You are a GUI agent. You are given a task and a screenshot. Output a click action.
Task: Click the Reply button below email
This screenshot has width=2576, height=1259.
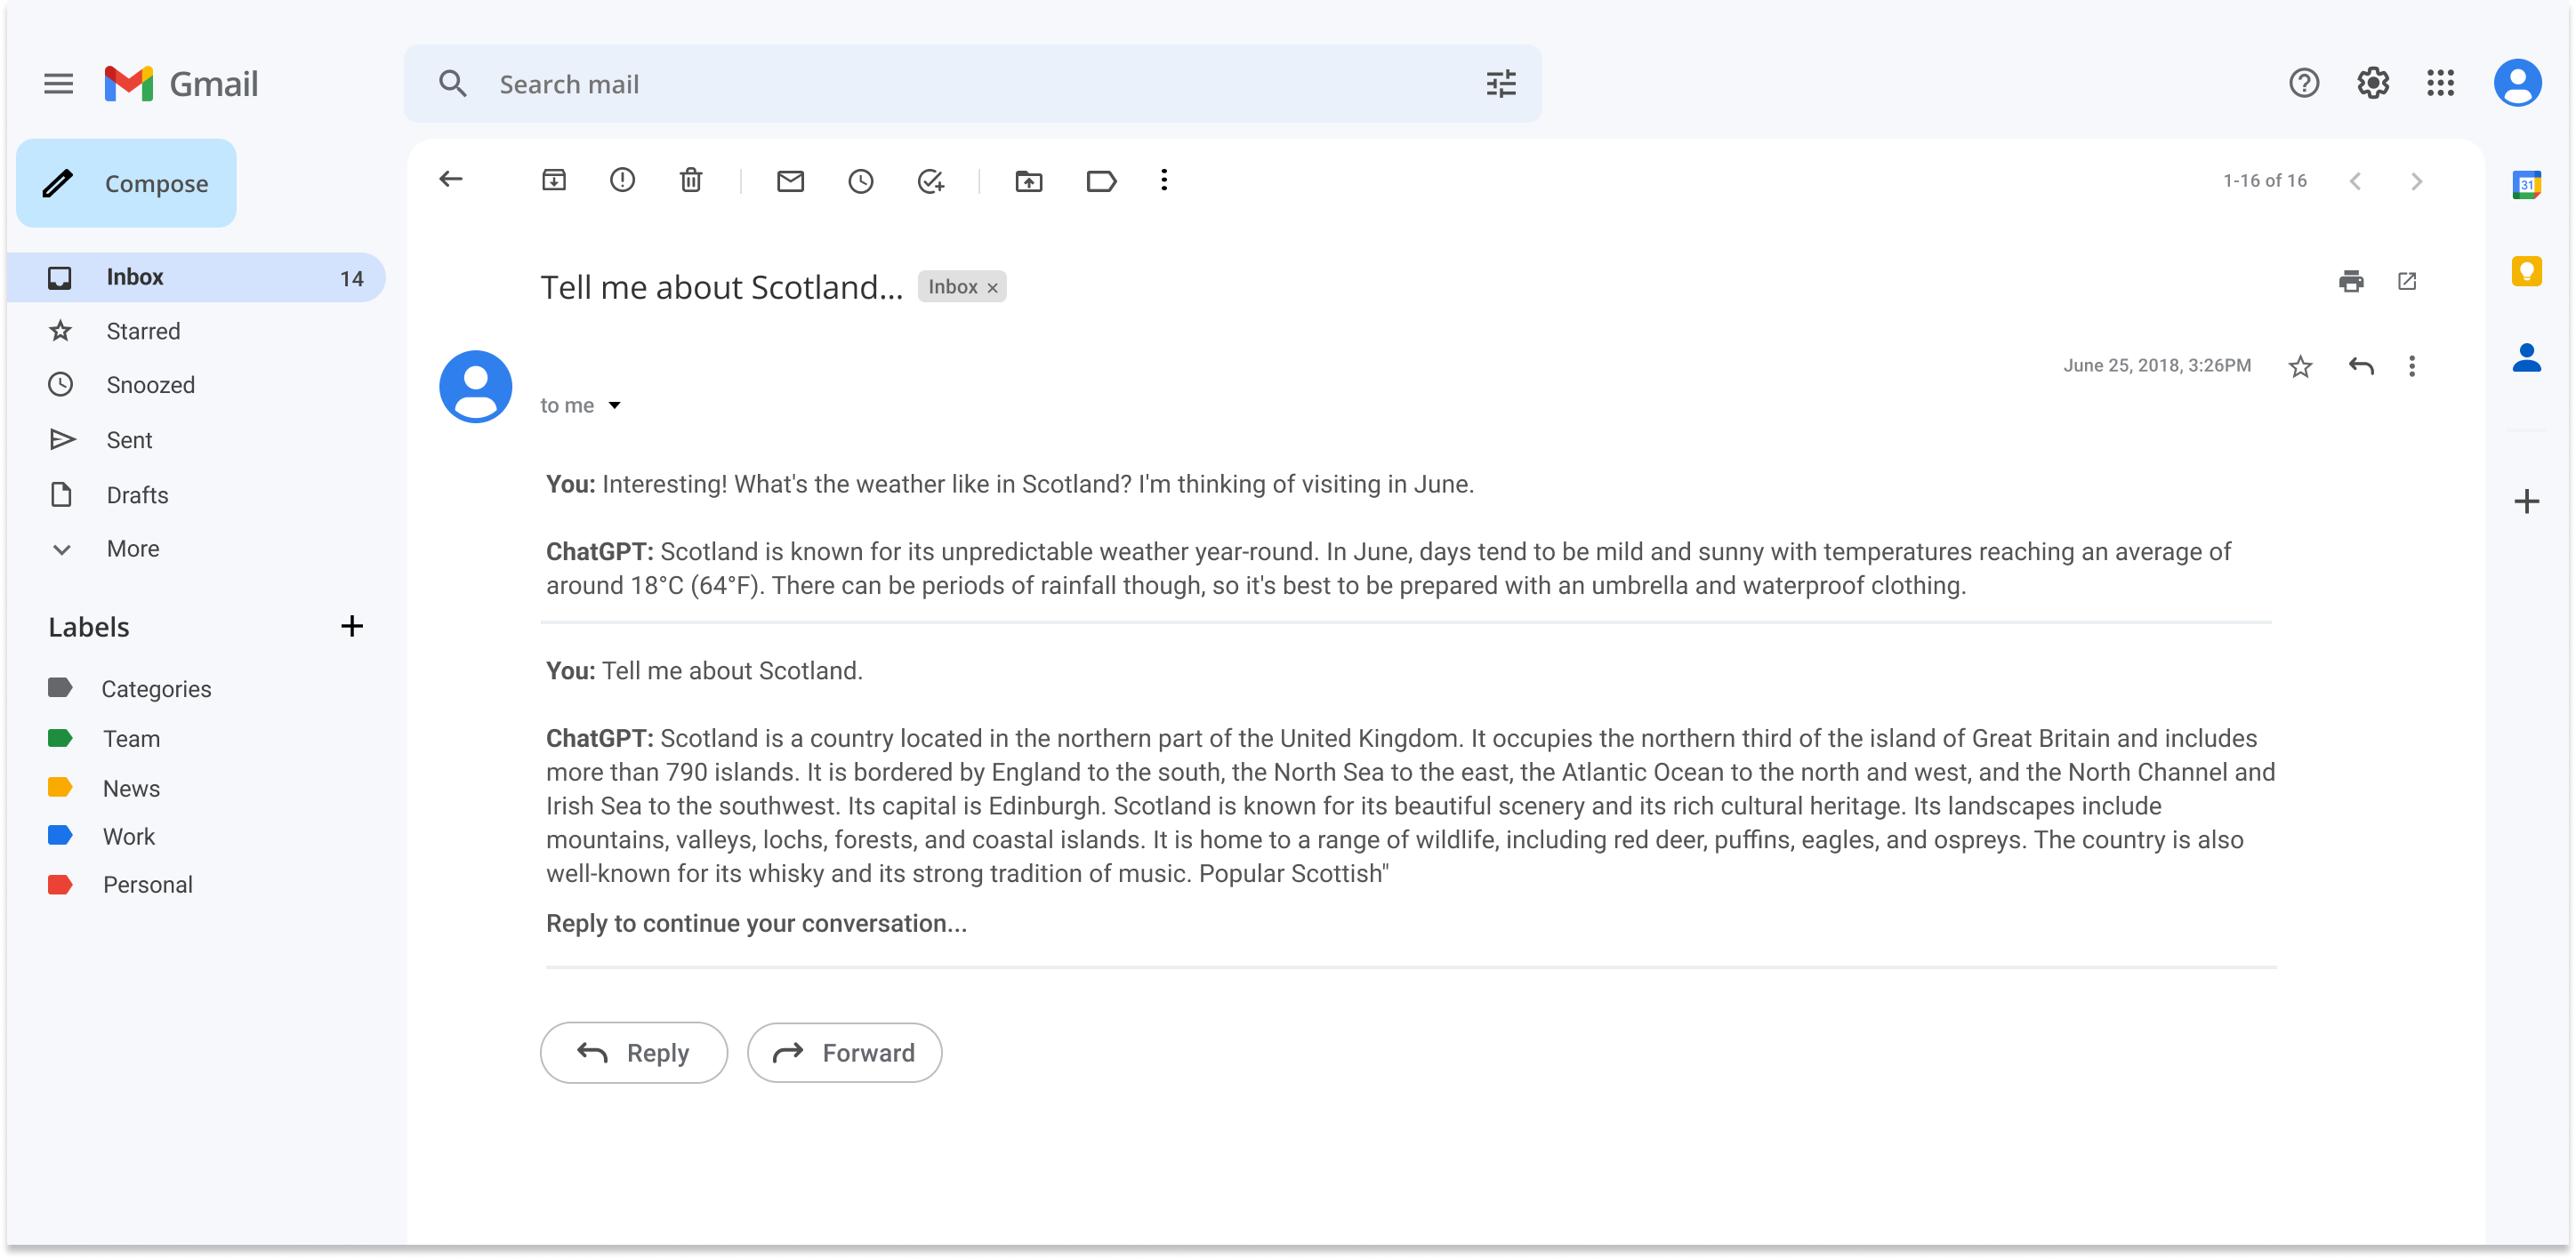click(x=632, y=1052)
